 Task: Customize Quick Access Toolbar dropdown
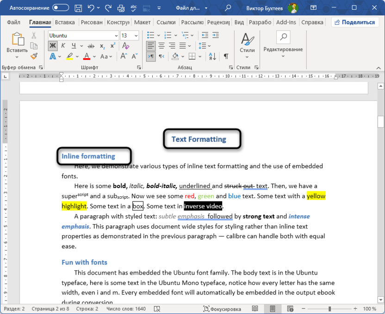point(159,8)
